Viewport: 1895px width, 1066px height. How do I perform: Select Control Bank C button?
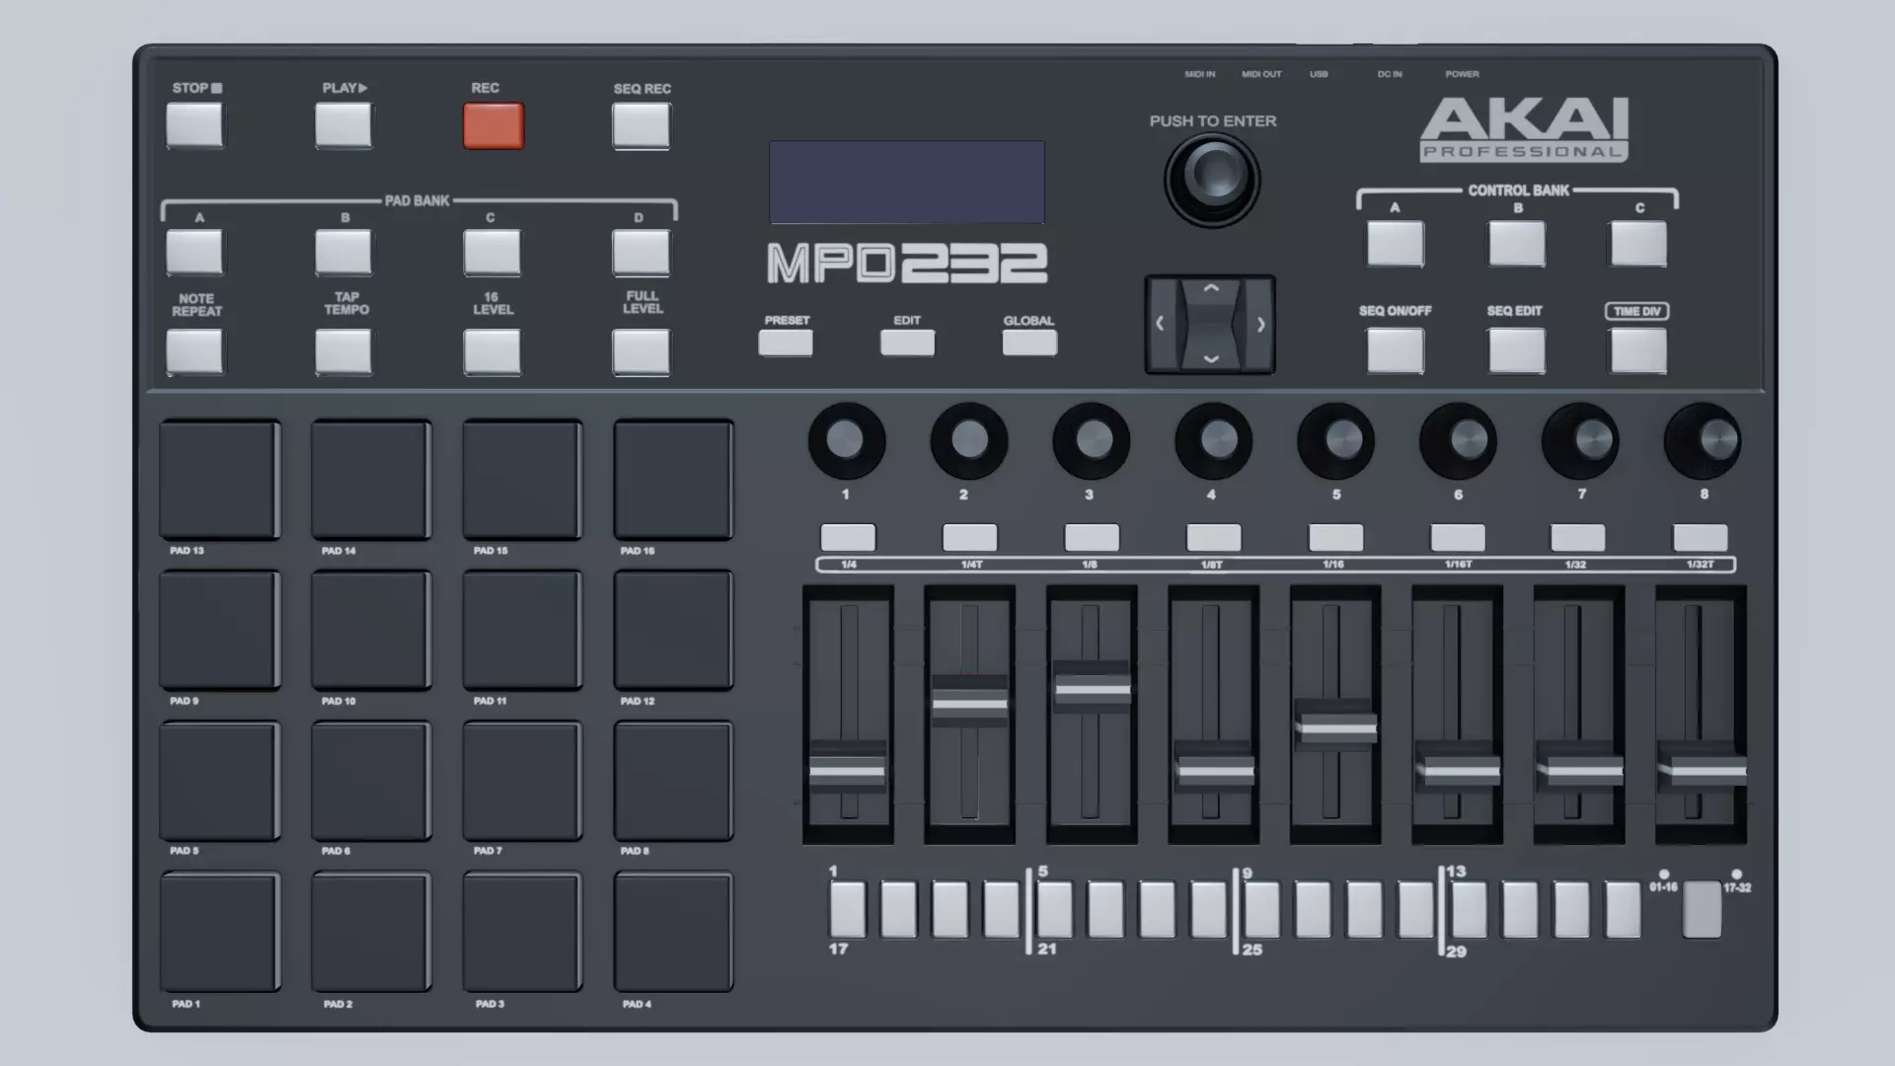pos(1638,244)
